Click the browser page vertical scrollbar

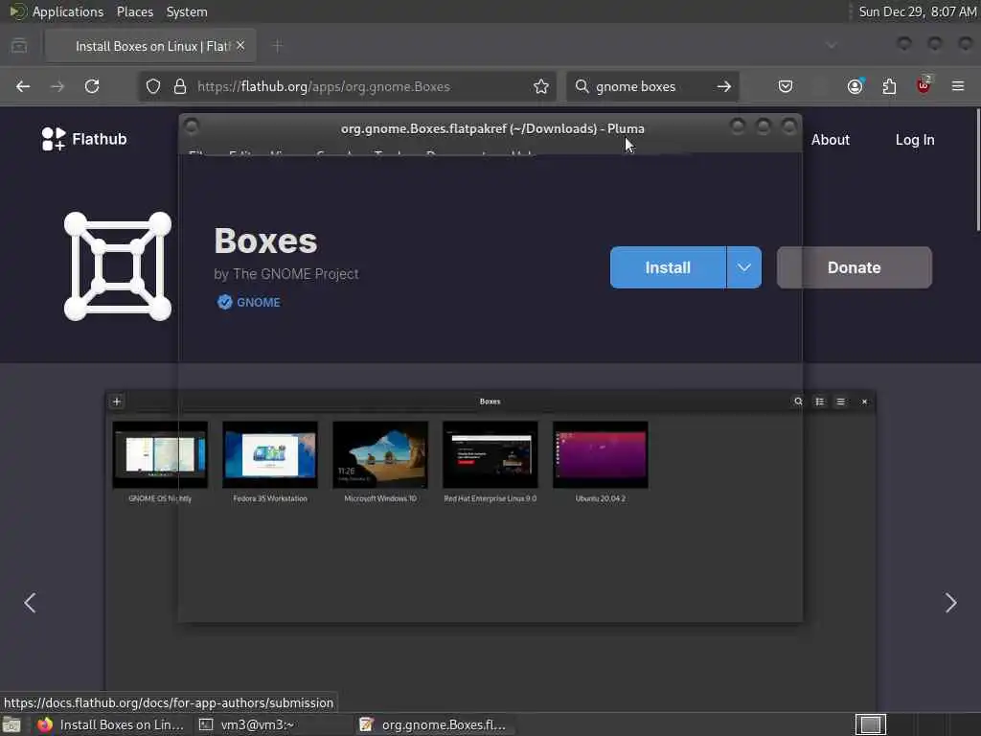pyautogui.click(x=977, y=169)
